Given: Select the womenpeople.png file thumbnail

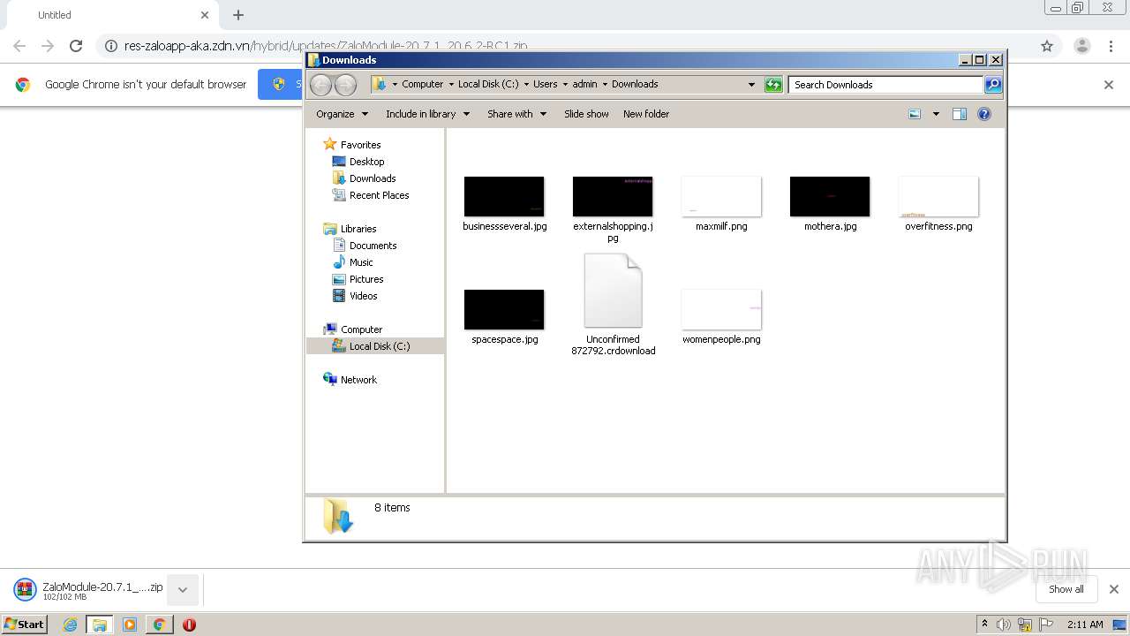Looking at the screenshot, I should (721, 309).
